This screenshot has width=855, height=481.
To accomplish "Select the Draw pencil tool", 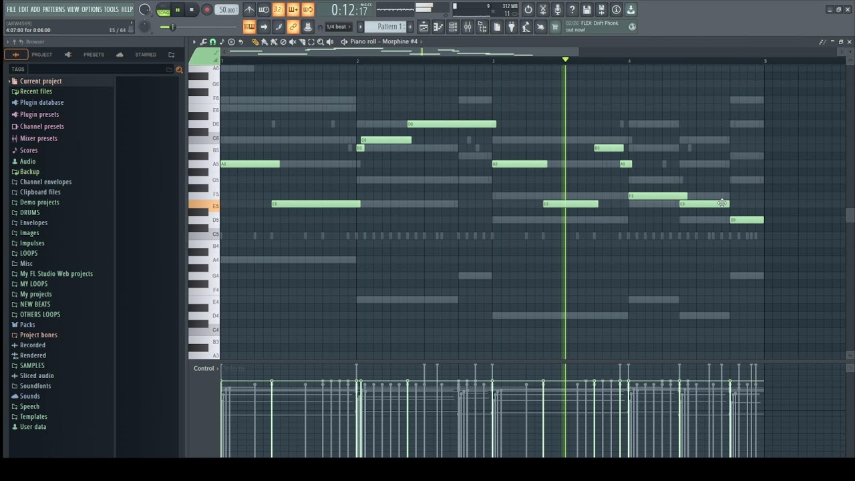I will [255, 42].
